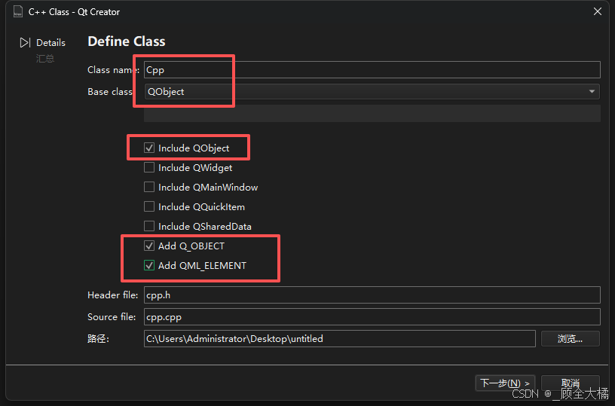Screen dimensions: 615x406
Task: Close the C++ Class dialog
Action: click(598, 11)
